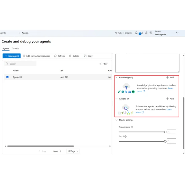The width and height of the screenshot is (185, 185).
Task: Click the Delete trash can icon
Action: click(x=70, y=56)
